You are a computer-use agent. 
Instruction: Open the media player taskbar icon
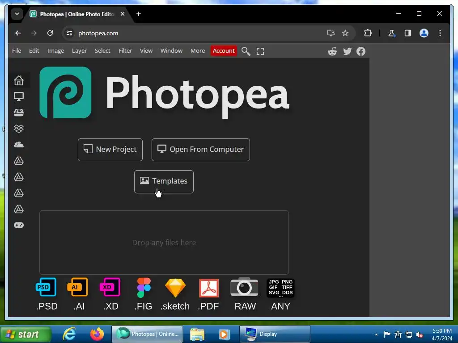pyautogui.click(x=225, y=334)
